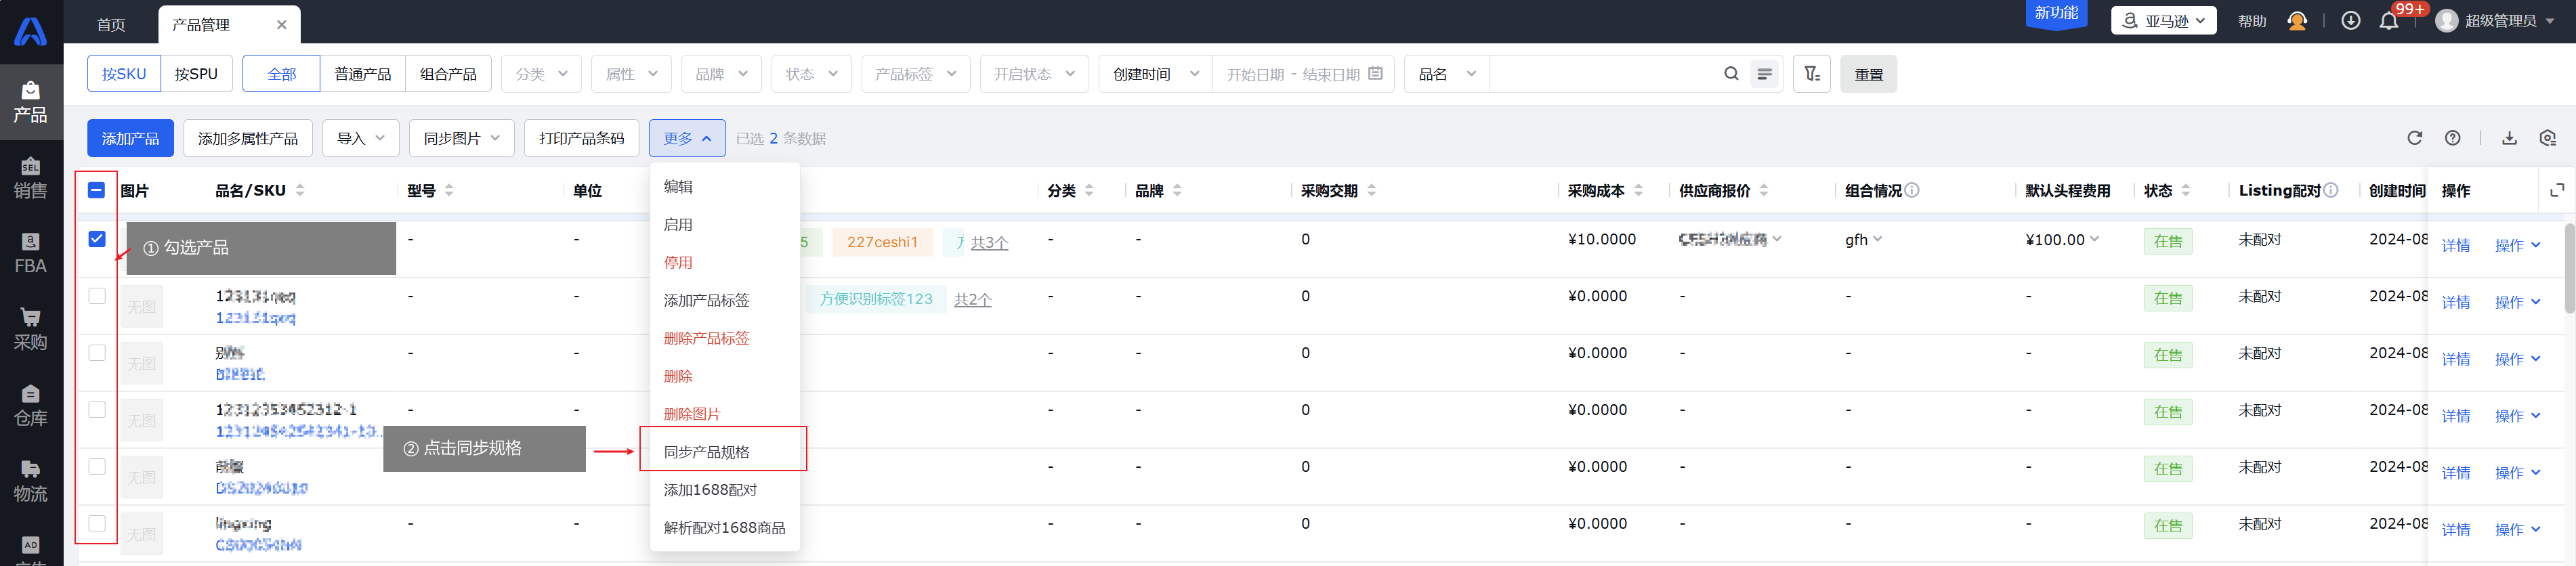Open the 销售 section in the sidebar
The height and width of the screenshot is (566, 2576).
click(31, 179)
